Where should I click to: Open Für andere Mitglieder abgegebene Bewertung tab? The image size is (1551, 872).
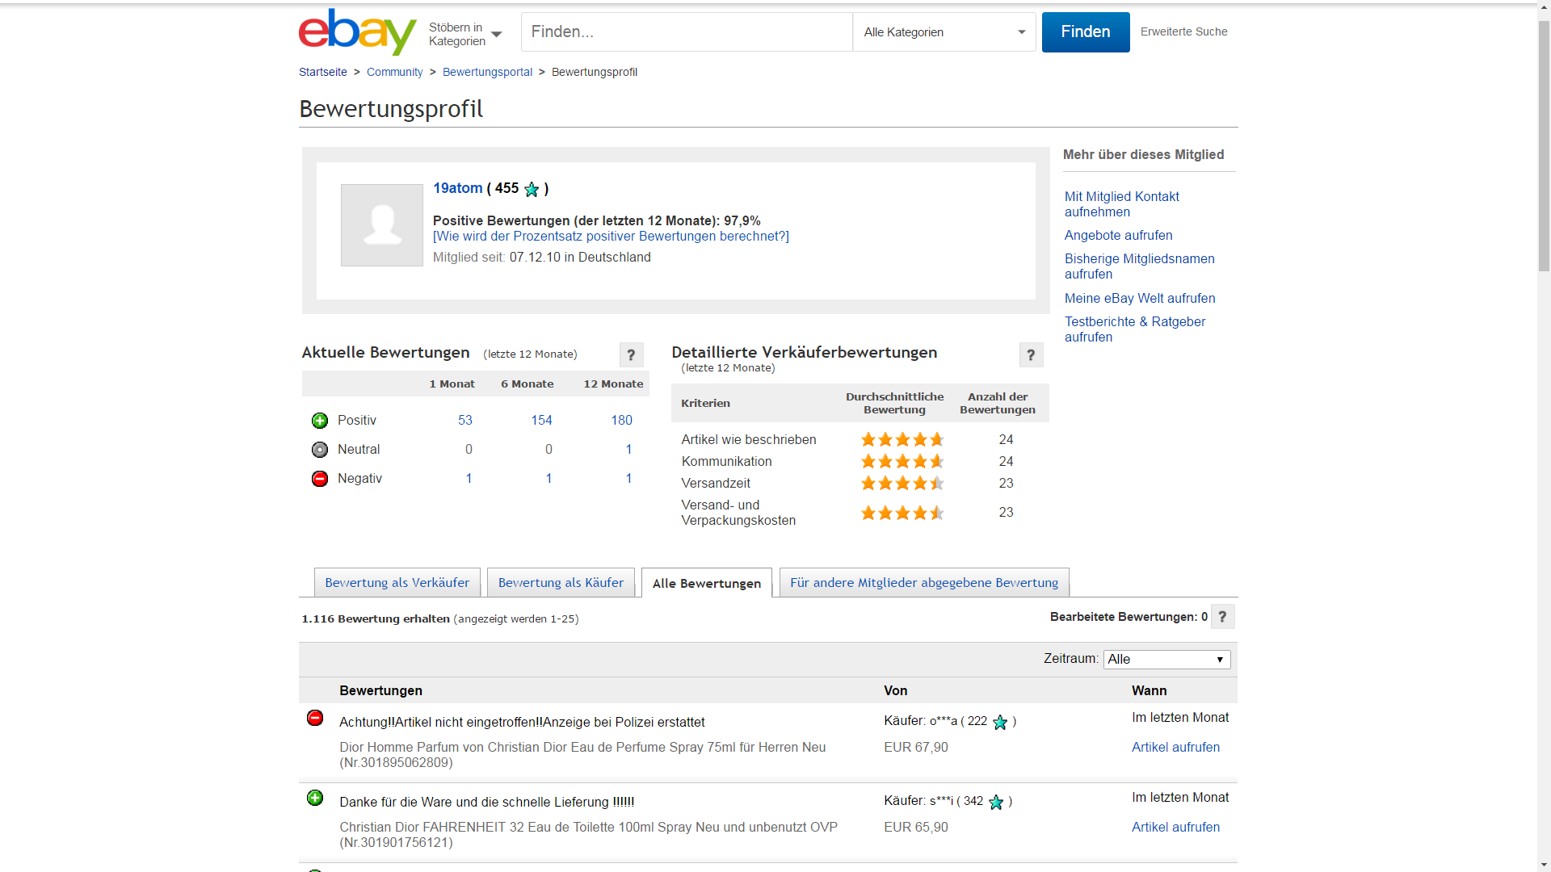(x=923, y=583)
